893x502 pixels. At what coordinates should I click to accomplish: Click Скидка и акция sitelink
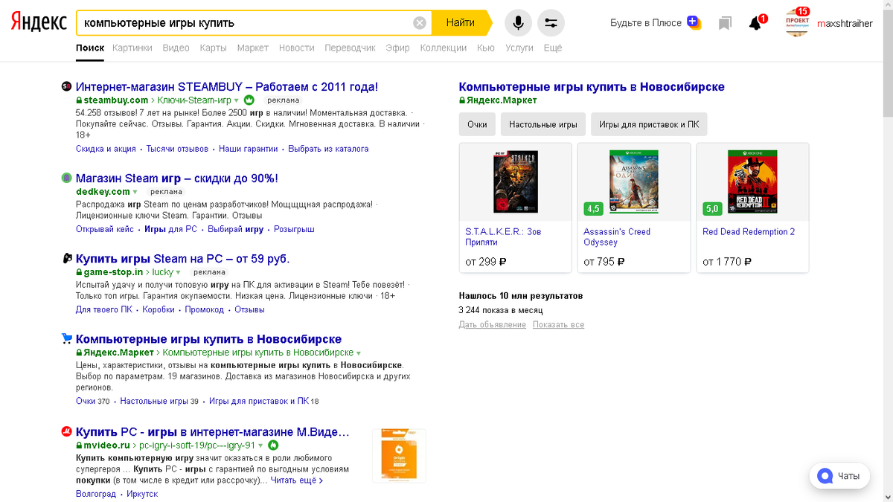(x=106, y=149)
